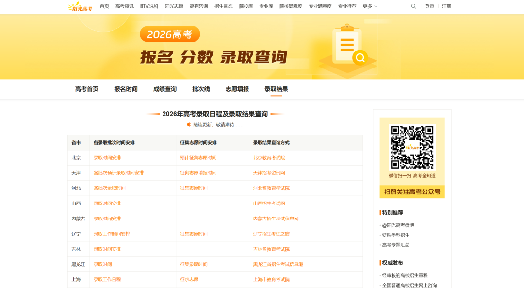The image size is (524, 288).
Task: Visit 上海市教育考试院 link
Action: click(271, 280)
